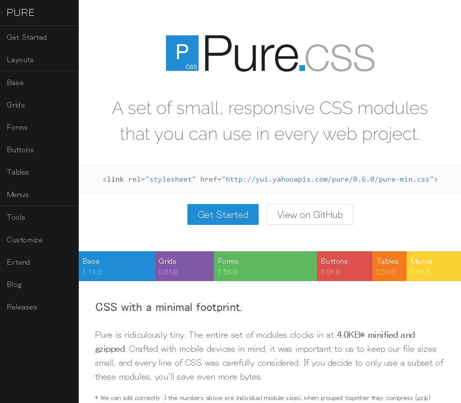Click the blue Pure CSS logo square
461x403 pixels.
[182, 53]
